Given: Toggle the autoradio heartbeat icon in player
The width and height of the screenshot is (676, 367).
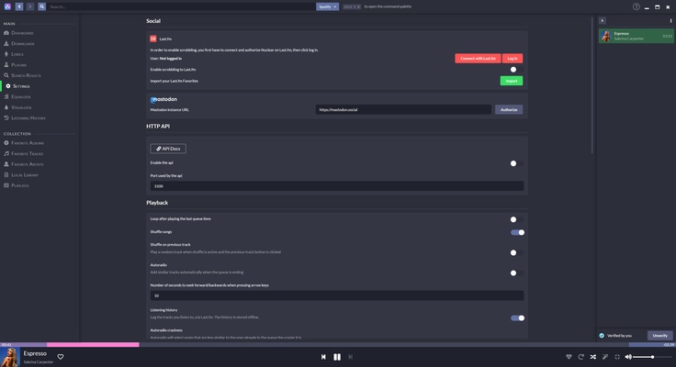Looking at the screenshot, I should pyautogui.click(x=569, y=357).
